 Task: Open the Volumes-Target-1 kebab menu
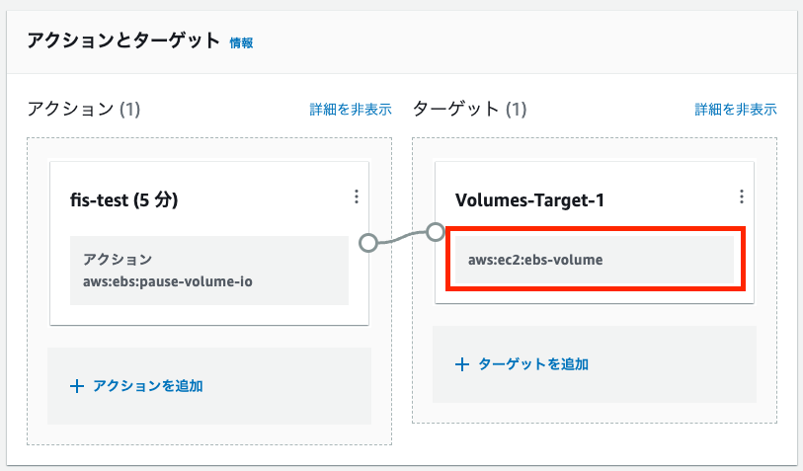(741, 196)
